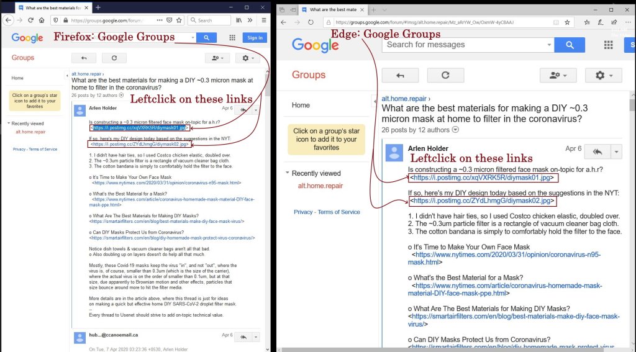Click Firefox search bar field

point(209,20)
